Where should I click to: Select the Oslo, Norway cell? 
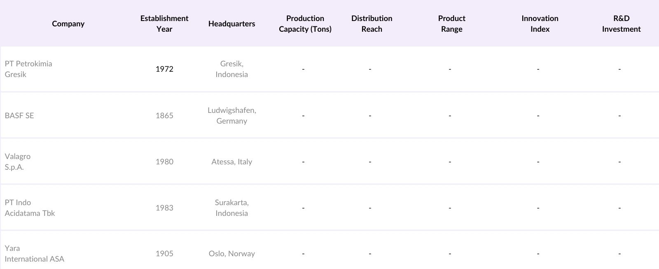(231, 254)
